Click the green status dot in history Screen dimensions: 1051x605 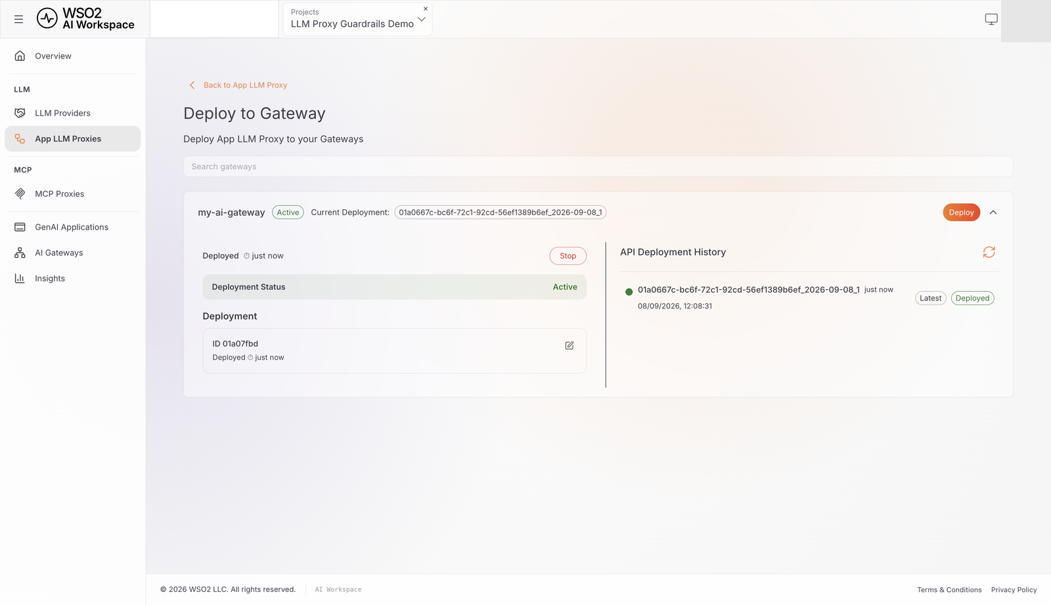(629, 292)
